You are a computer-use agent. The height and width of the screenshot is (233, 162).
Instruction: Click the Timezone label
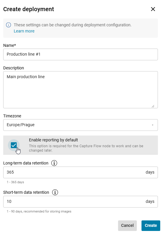pyautogui.click(x=12, y=116)
